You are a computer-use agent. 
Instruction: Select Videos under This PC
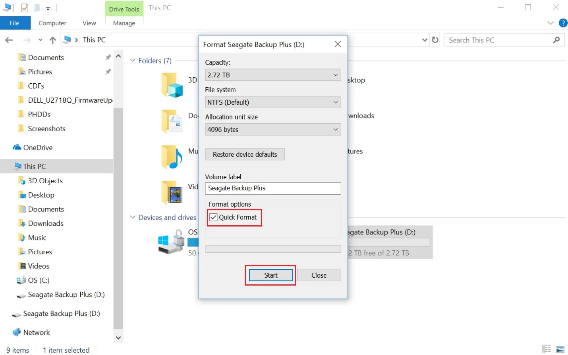click(34, 266)
